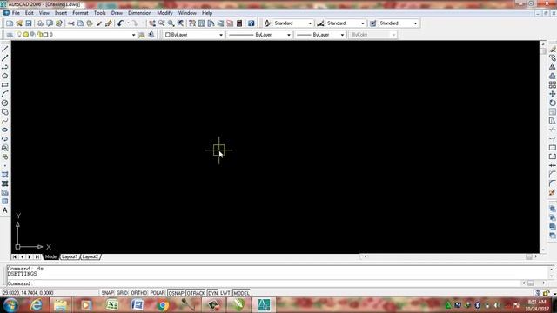Click the Cut scissors icon
Screen dimensions: 557x313
click(71, 23)
